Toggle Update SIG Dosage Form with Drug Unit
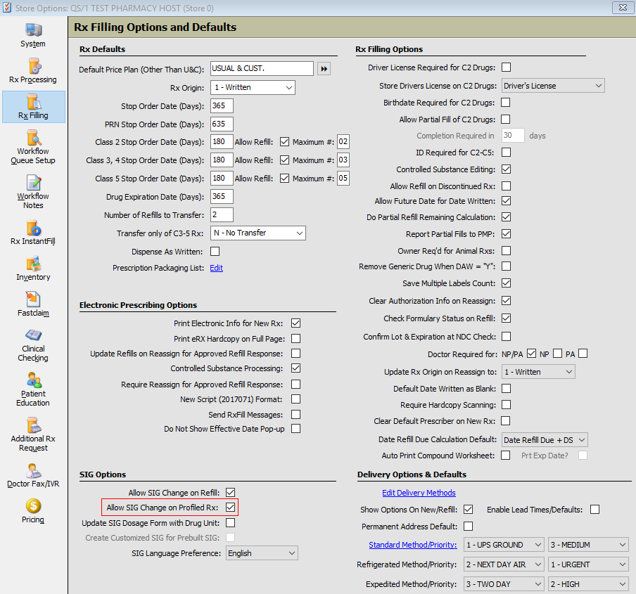The width and height of the screenshot is (636, 594). pyautogui.click(x=230, y=523)
